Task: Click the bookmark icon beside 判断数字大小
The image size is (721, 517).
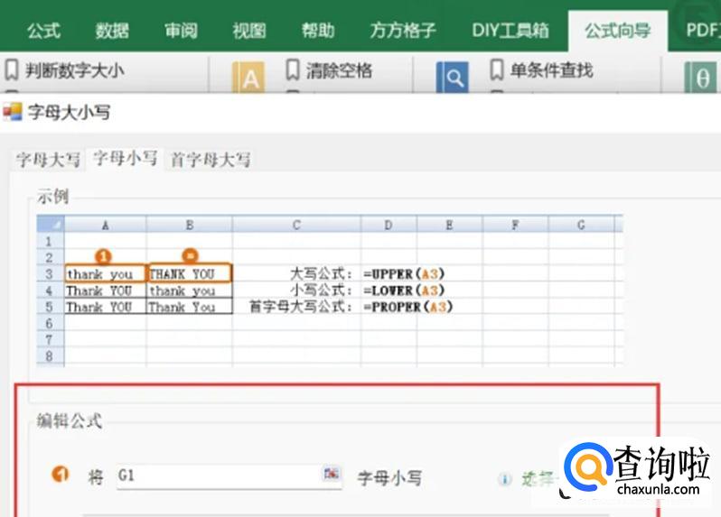Action: 12,70
